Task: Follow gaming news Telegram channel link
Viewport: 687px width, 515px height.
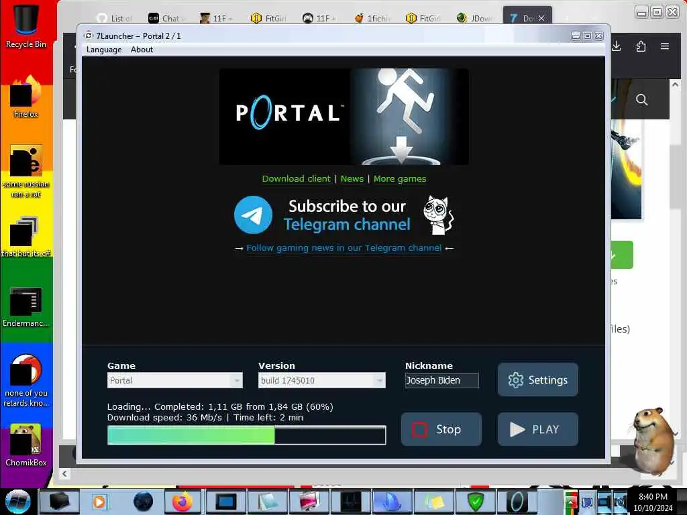Action: coord(343,248)
